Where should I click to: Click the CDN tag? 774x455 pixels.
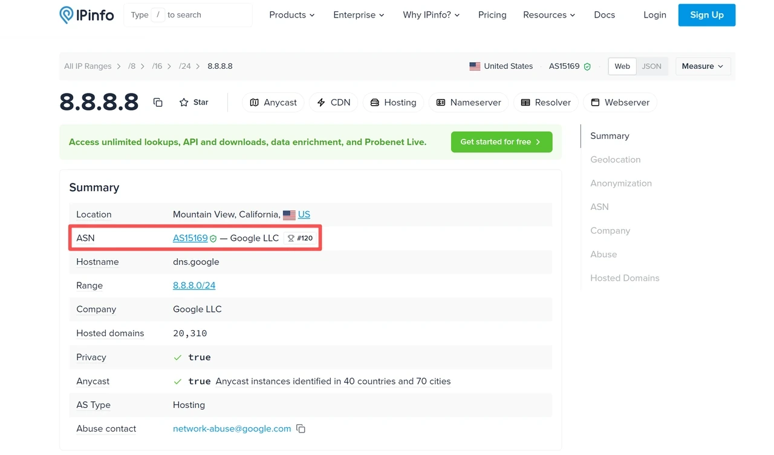pos(334,103)
